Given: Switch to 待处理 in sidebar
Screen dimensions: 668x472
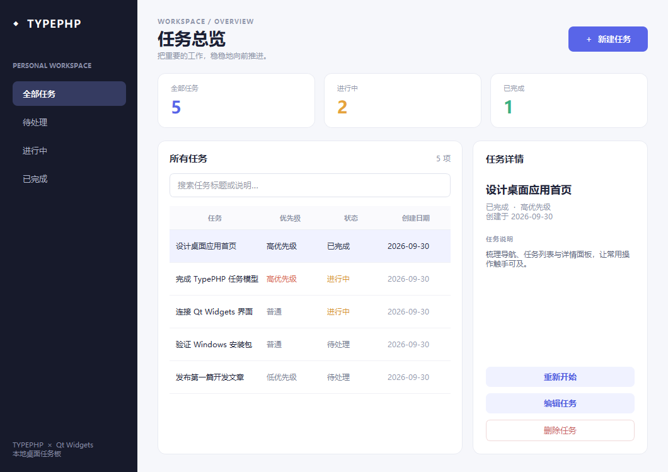Looking at the screenshot, I should pyautogui.click(x=69, y=122).
